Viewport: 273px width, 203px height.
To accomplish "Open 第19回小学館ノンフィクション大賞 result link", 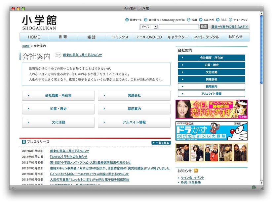I will [x=90, y=162].
